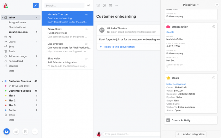Select Michelle Thorton's Customer onboarding conversation
Screen dimensions: 221x138
coord(68,18)
